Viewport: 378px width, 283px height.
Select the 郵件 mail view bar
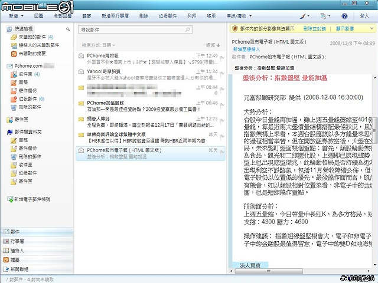coord(37,232)
